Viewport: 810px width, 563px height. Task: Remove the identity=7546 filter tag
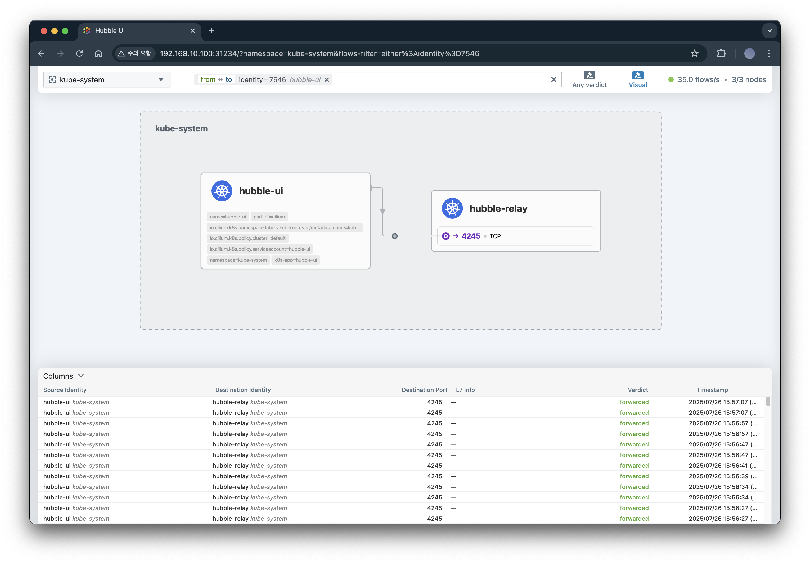pos(327,80)
